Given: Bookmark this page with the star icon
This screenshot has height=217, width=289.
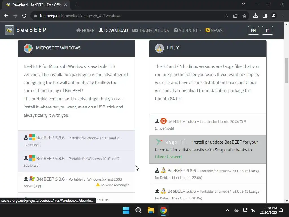Looking at the screenshot, I should point(244,16).
